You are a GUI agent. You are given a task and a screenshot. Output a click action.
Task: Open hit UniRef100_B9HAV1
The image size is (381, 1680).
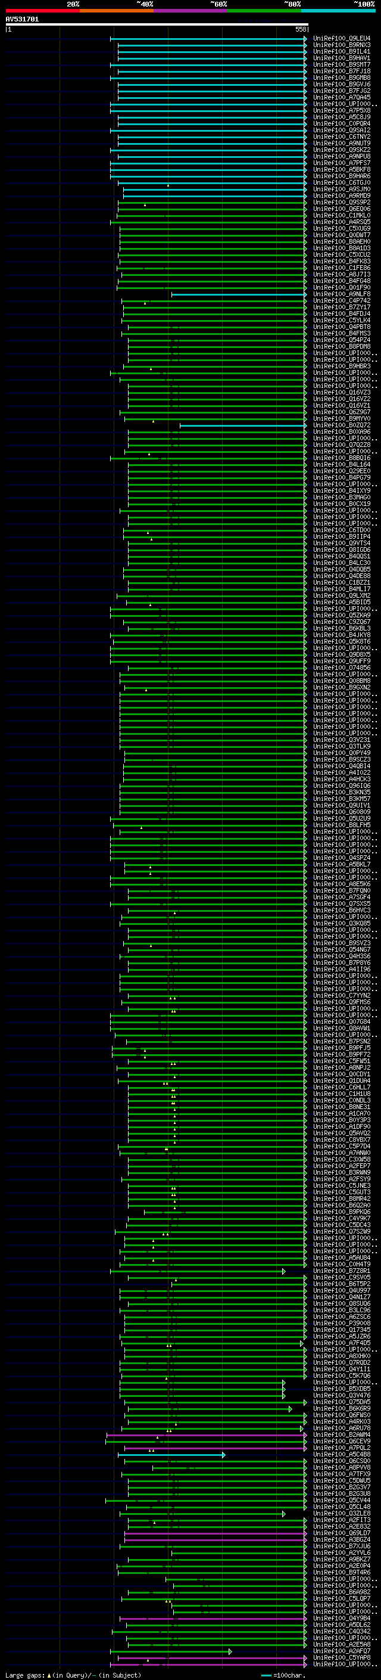tap(342, 58)
